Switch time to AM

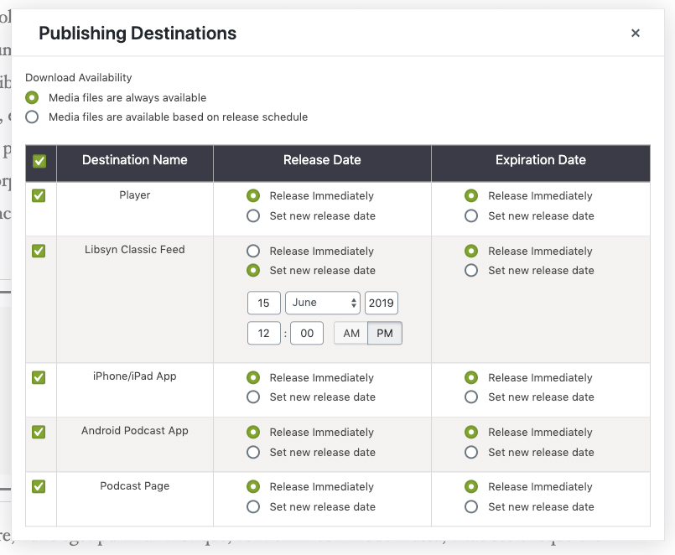click(x=350, y=334)
